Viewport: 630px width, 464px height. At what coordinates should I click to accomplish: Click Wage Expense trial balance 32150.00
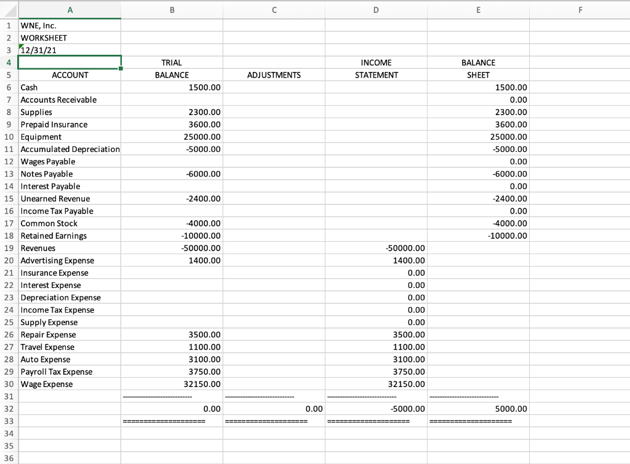pos(172,384)
